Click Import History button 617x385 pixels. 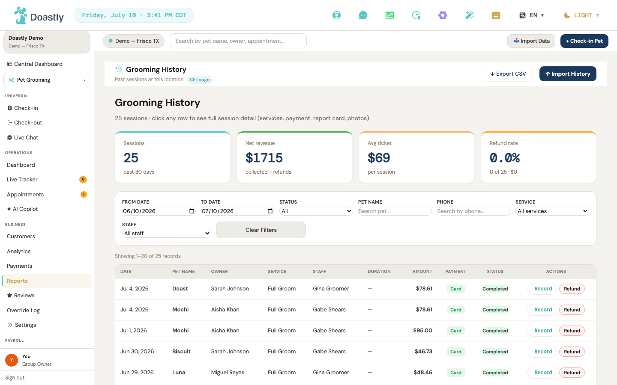coord(568,74)
